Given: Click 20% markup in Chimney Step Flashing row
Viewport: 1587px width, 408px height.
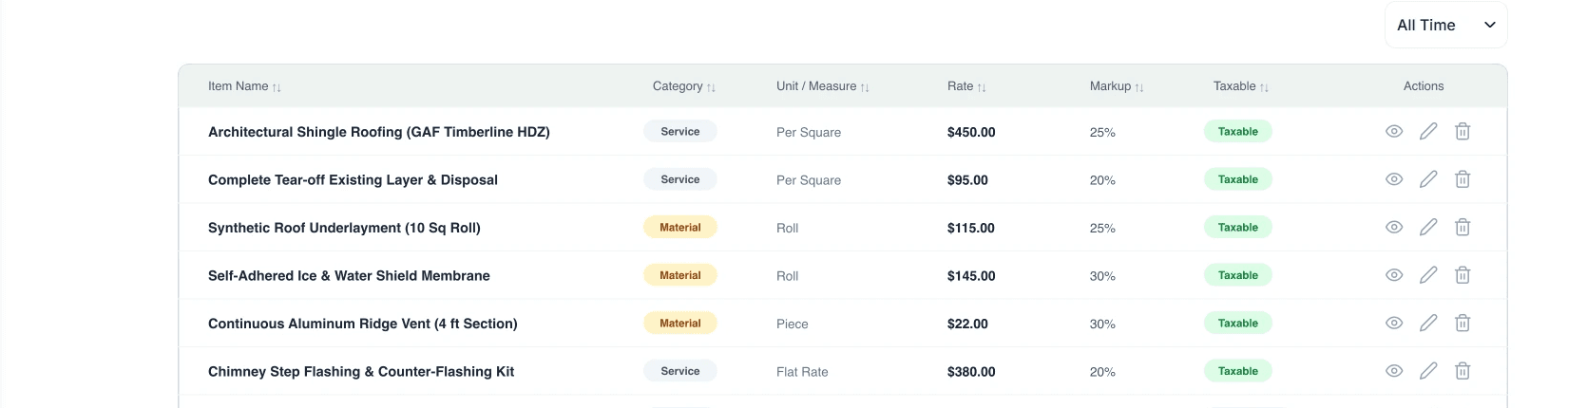Looking at the screenshot, I should 1102,371.
